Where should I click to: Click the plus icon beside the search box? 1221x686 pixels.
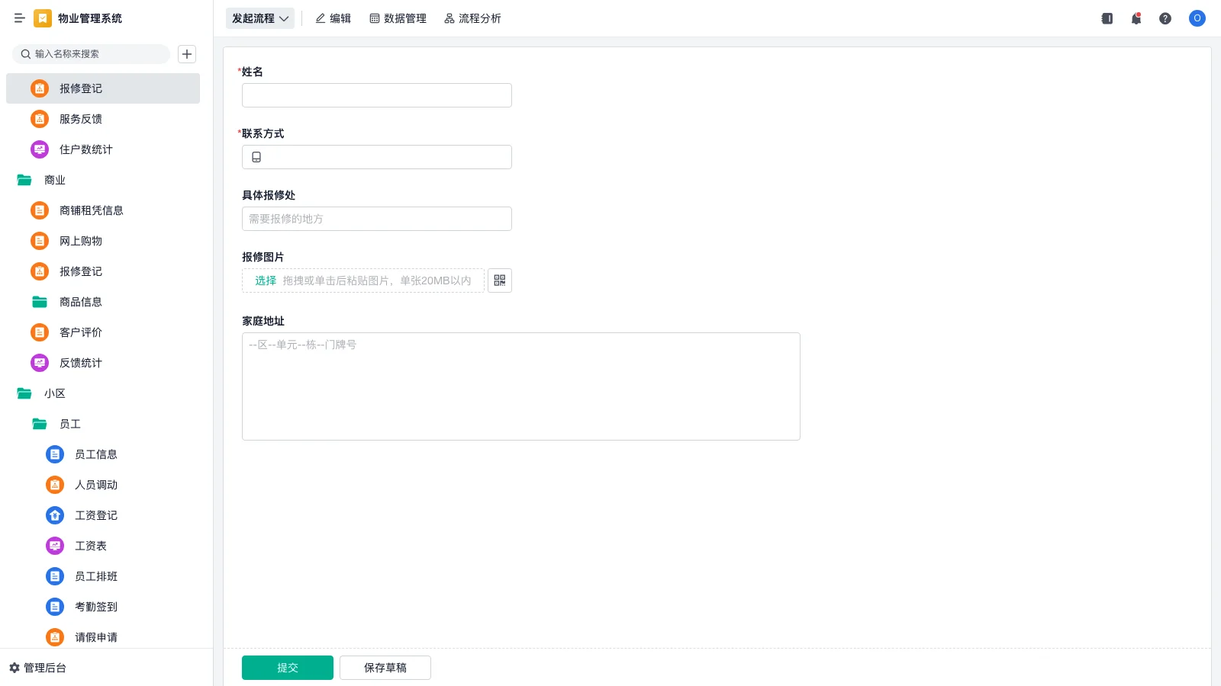(187, 54)
